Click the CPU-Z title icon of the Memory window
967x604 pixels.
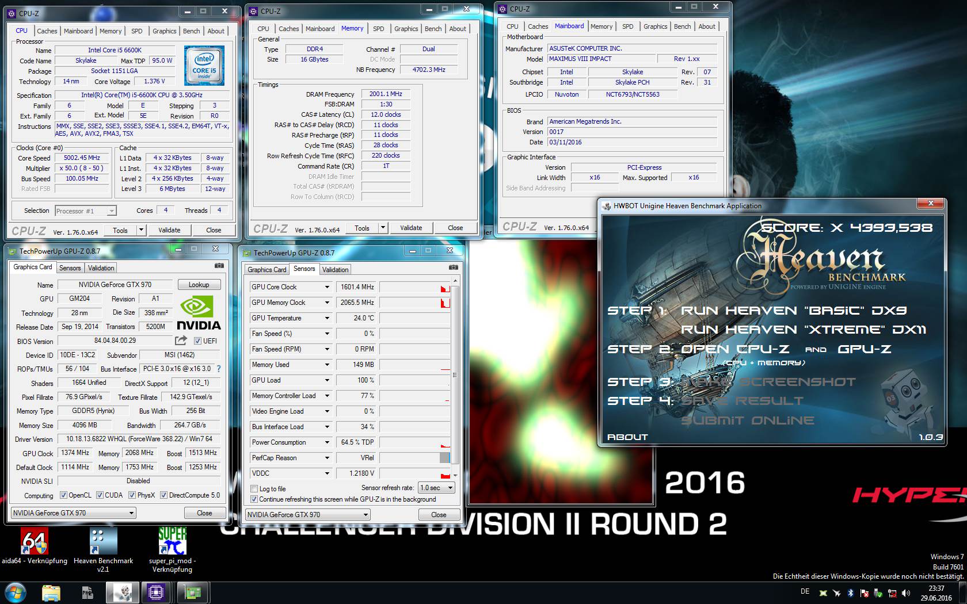254,11
